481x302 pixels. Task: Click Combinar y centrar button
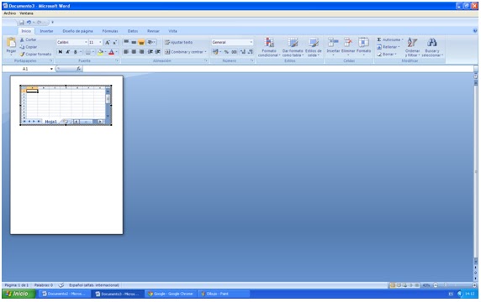pyautogui.click(x=185, y=52)
